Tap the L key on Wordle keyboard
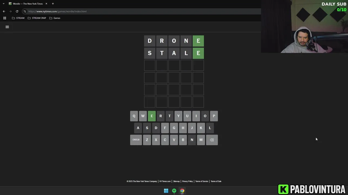 pos(210,128)
